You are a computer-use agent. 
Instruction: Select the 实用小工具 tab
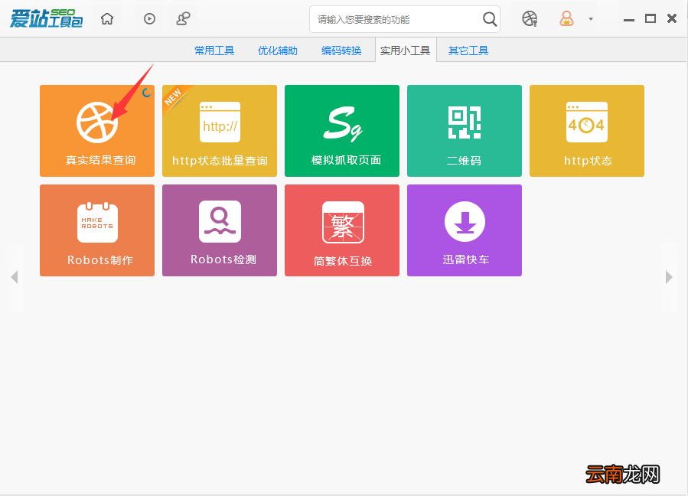(406, 51)
